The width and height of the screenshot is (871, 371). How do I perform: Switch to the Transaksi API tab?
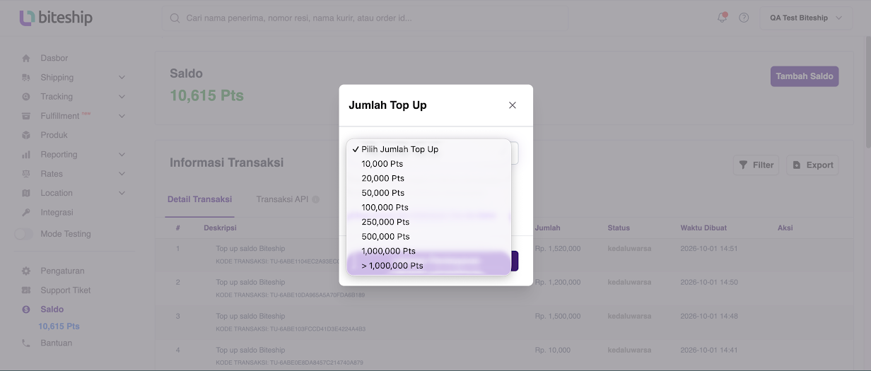coord(282,199)
